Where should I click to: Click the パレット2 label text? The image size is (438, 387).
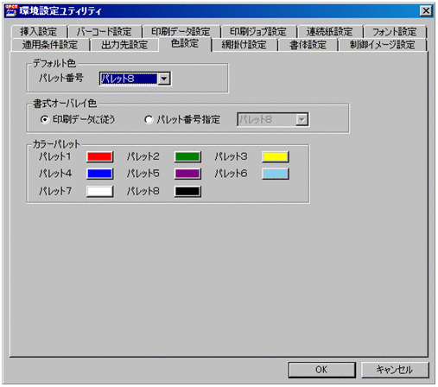(143, 156)
